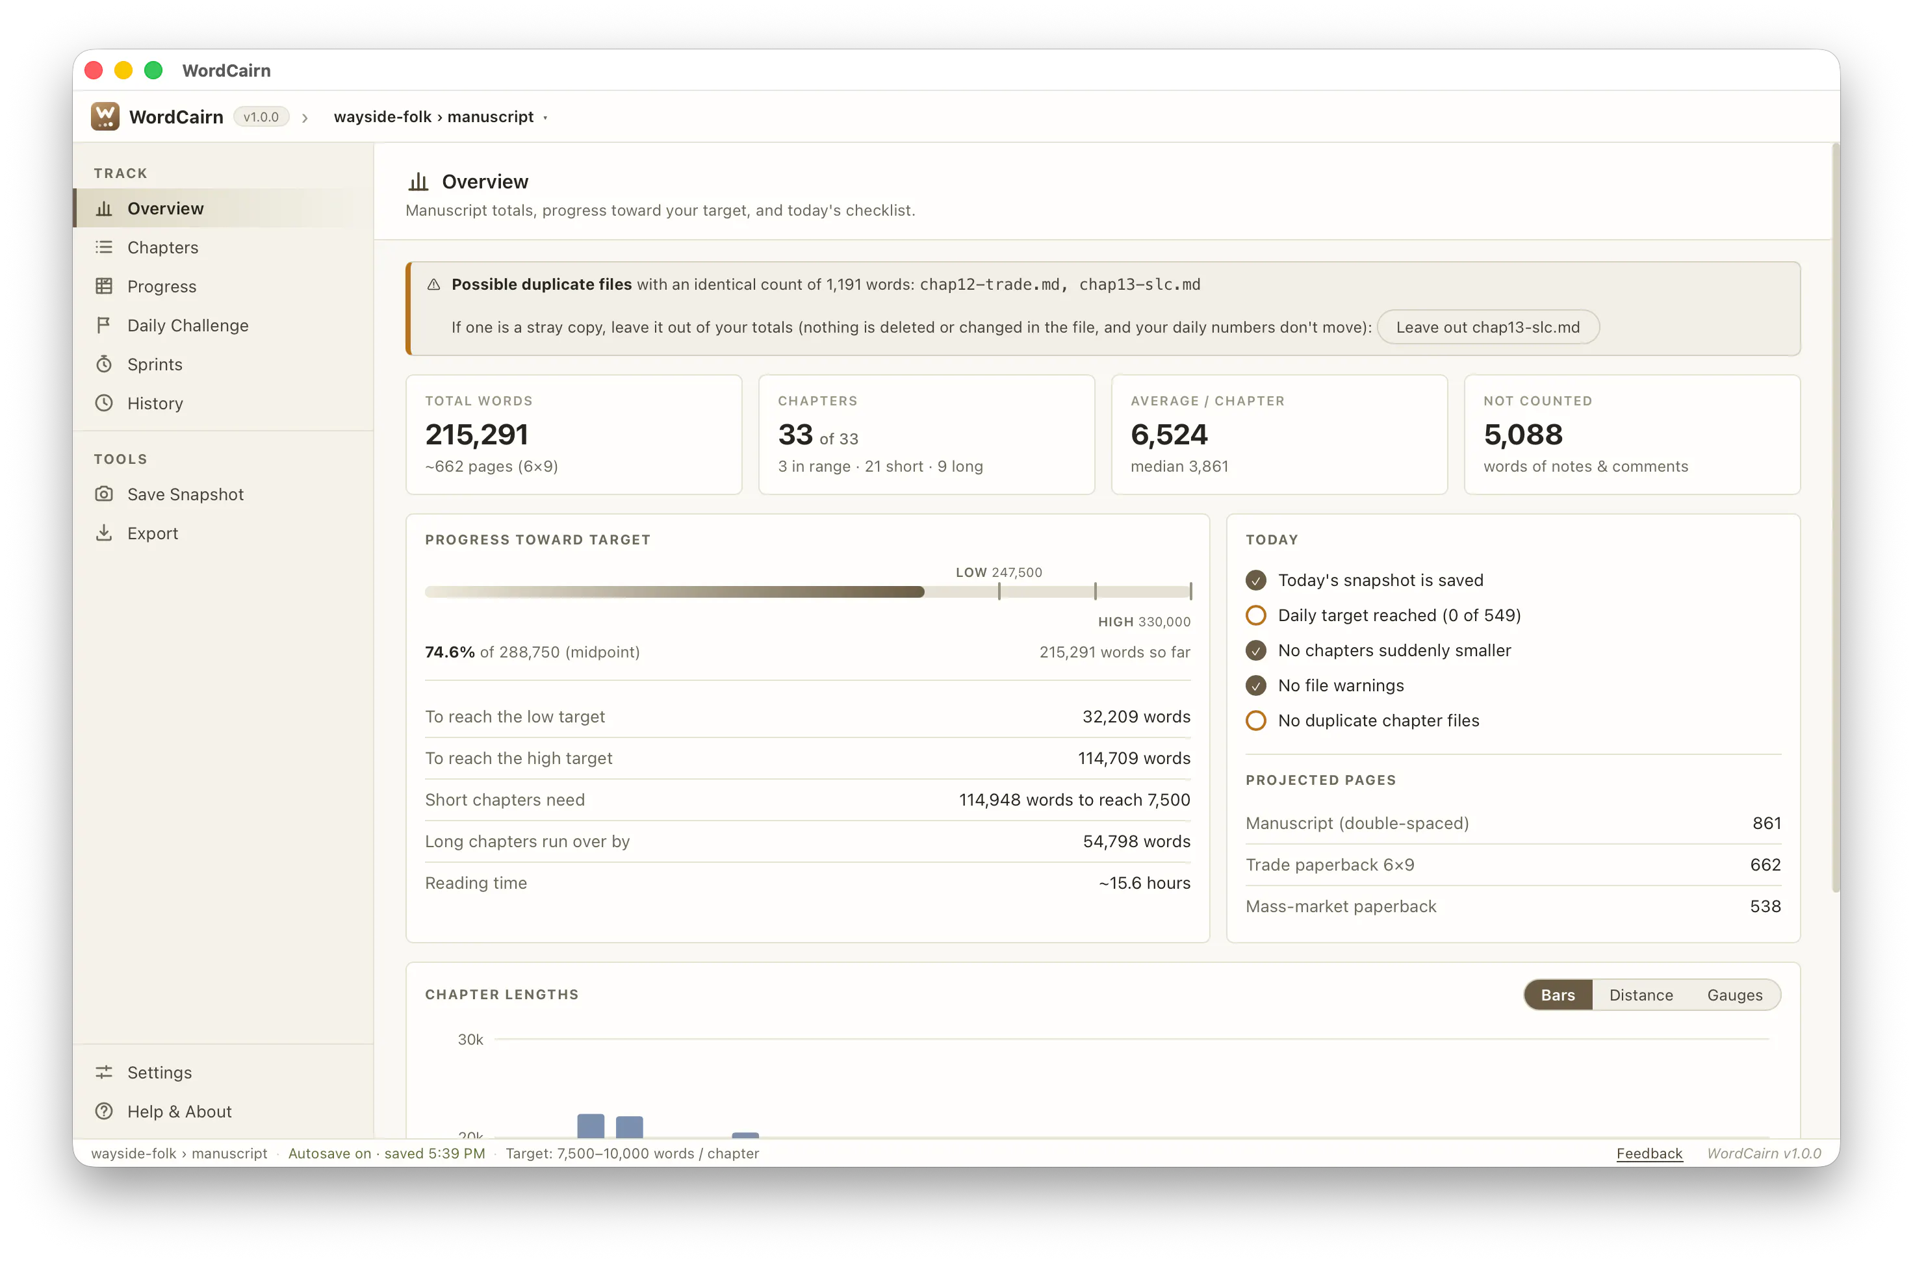Click the Chapters list icon in the sidebar
The height and width of the screenshot is (1263, 1913).
point(104,248)
